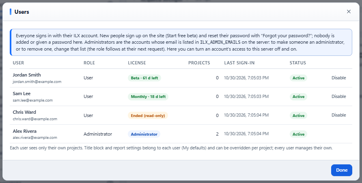362x183 pixels.
Task: Select the name Alex Rivera
Action: pos(24,131)
